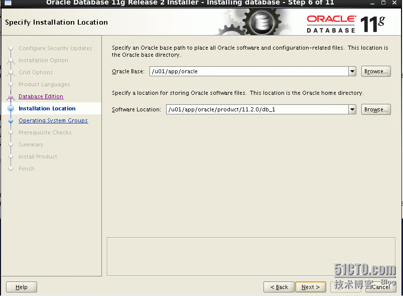The image size is (403, 296).
Task: Click the Help button
Action: pyautogui.click(x=22, y=287)
